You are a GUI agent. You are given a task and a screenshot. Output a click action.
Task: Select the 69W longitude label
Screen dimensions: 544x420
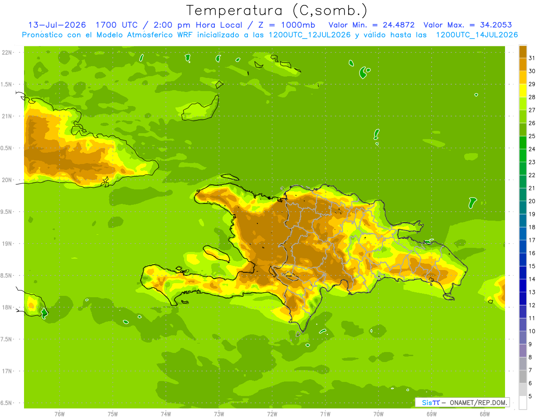tap(432, 414)
